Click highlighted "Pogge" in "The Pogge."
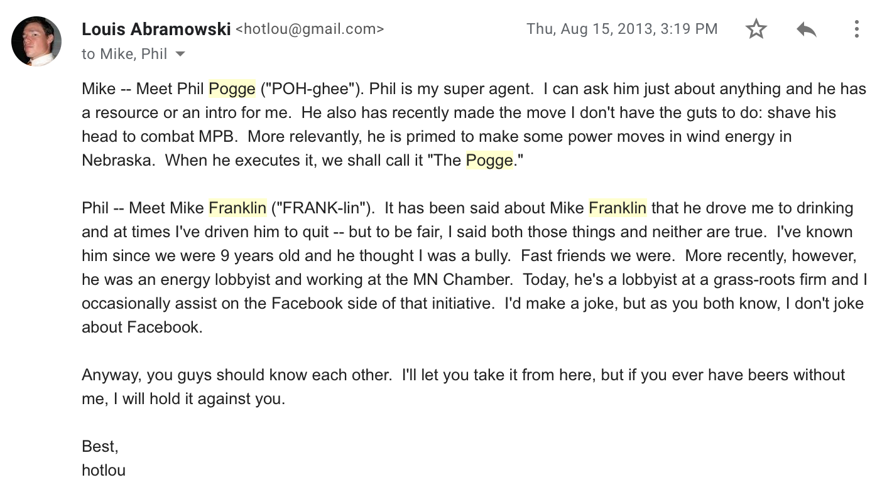The image size is (887, 502). (x=489, y=161)
